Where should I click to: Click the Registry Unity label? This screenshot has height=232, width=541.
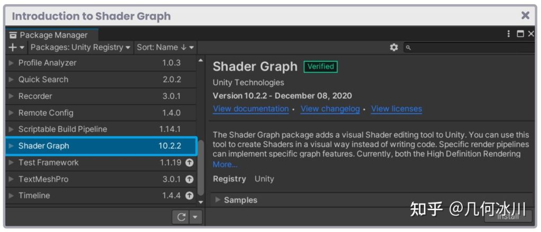click(x=243, y=179)
